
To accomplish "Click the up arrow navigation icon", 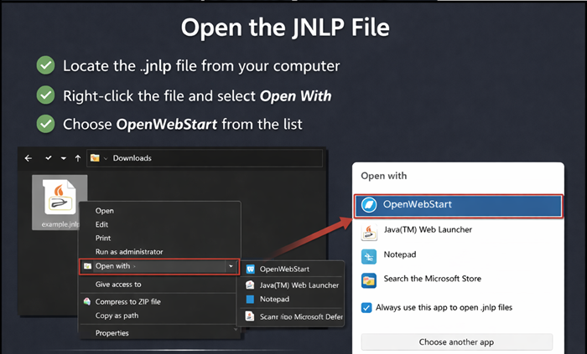I will pos(78,158).
